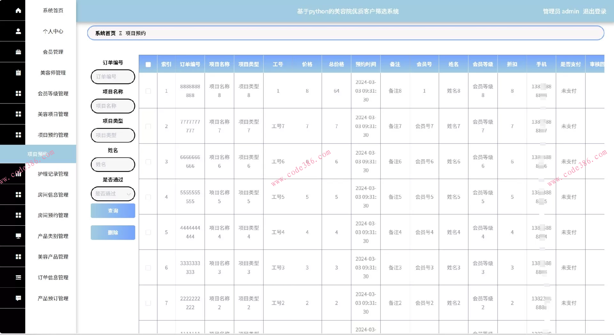Open the 是否通过 dropdown filter
This screenshot has width=614, height=335.
click(x=113, y=194)
